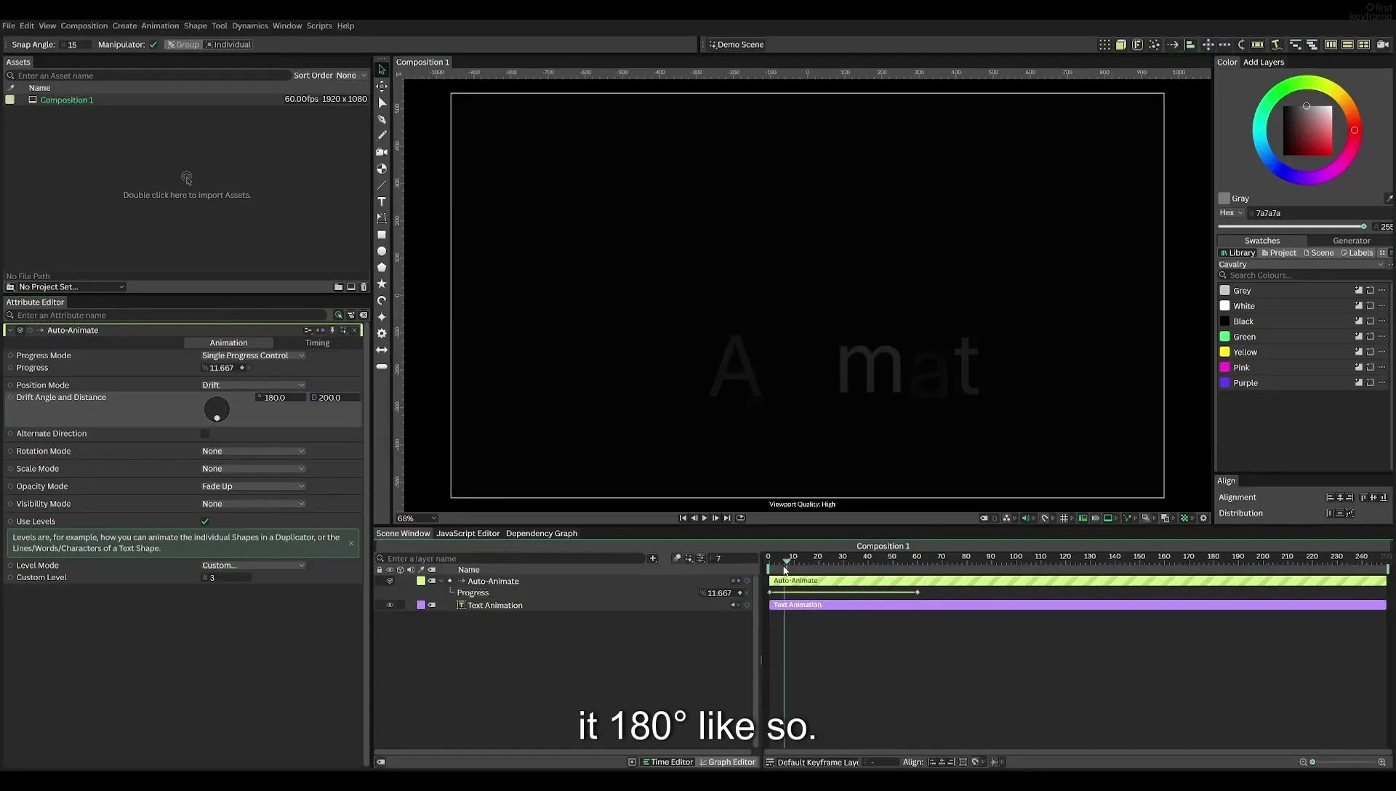This screenshot has width=1396, height=791.
Task: Open the Opacity Mode dropdown
Action: tap(253, 486)
